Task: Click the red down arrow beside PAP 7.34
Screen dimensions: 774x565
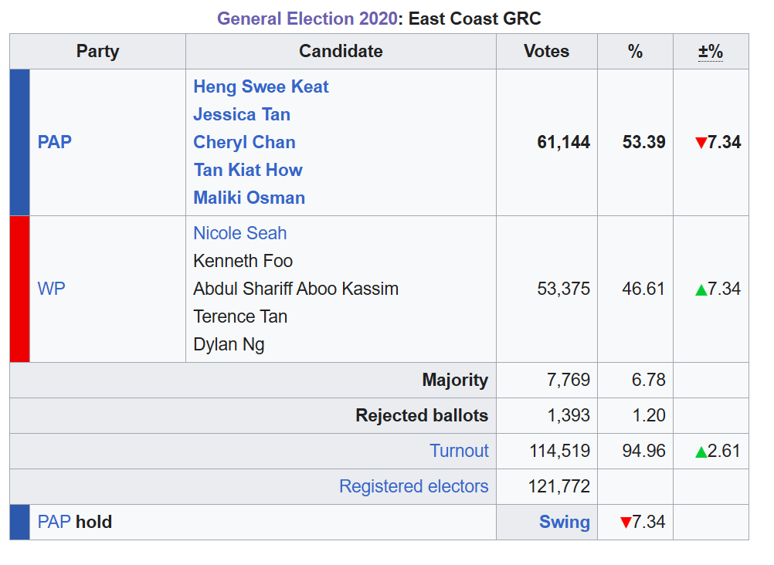Action: click(x=701, y=143)
